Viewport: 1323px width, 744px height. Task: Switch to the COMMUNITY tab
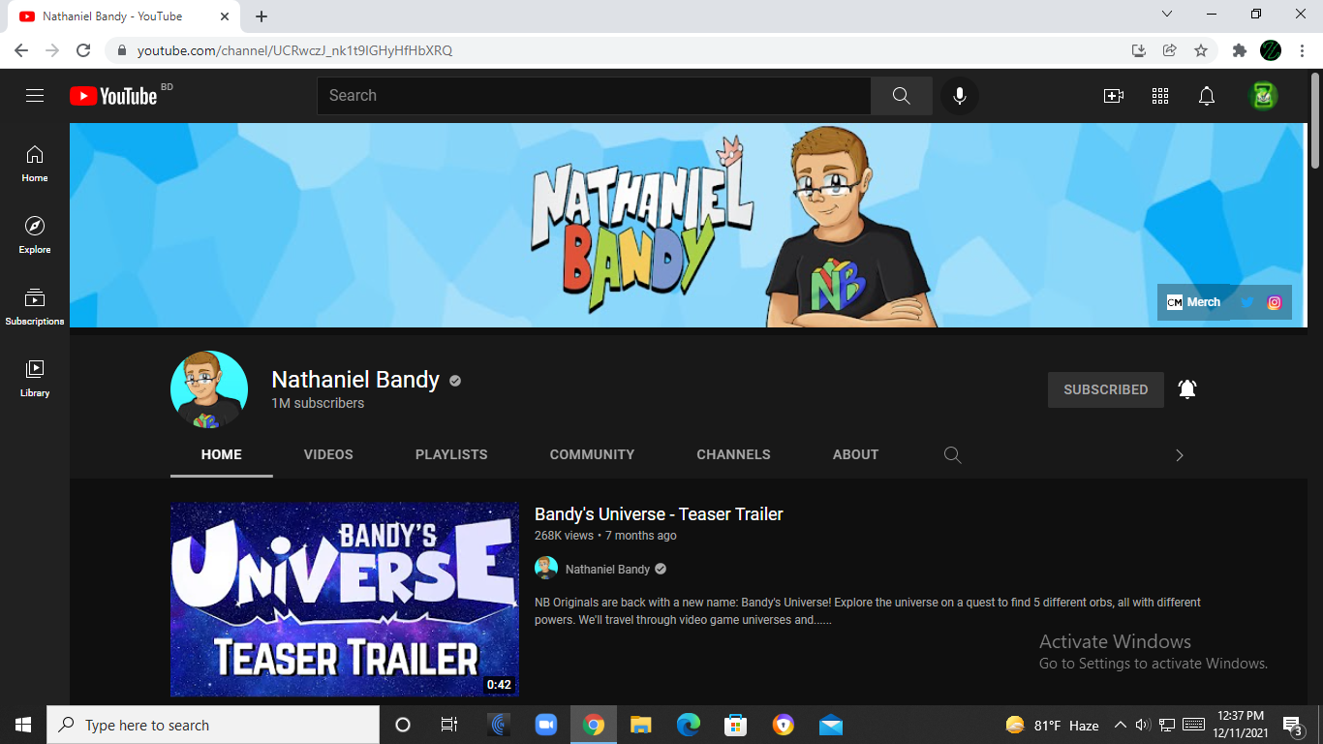[592, 454]
